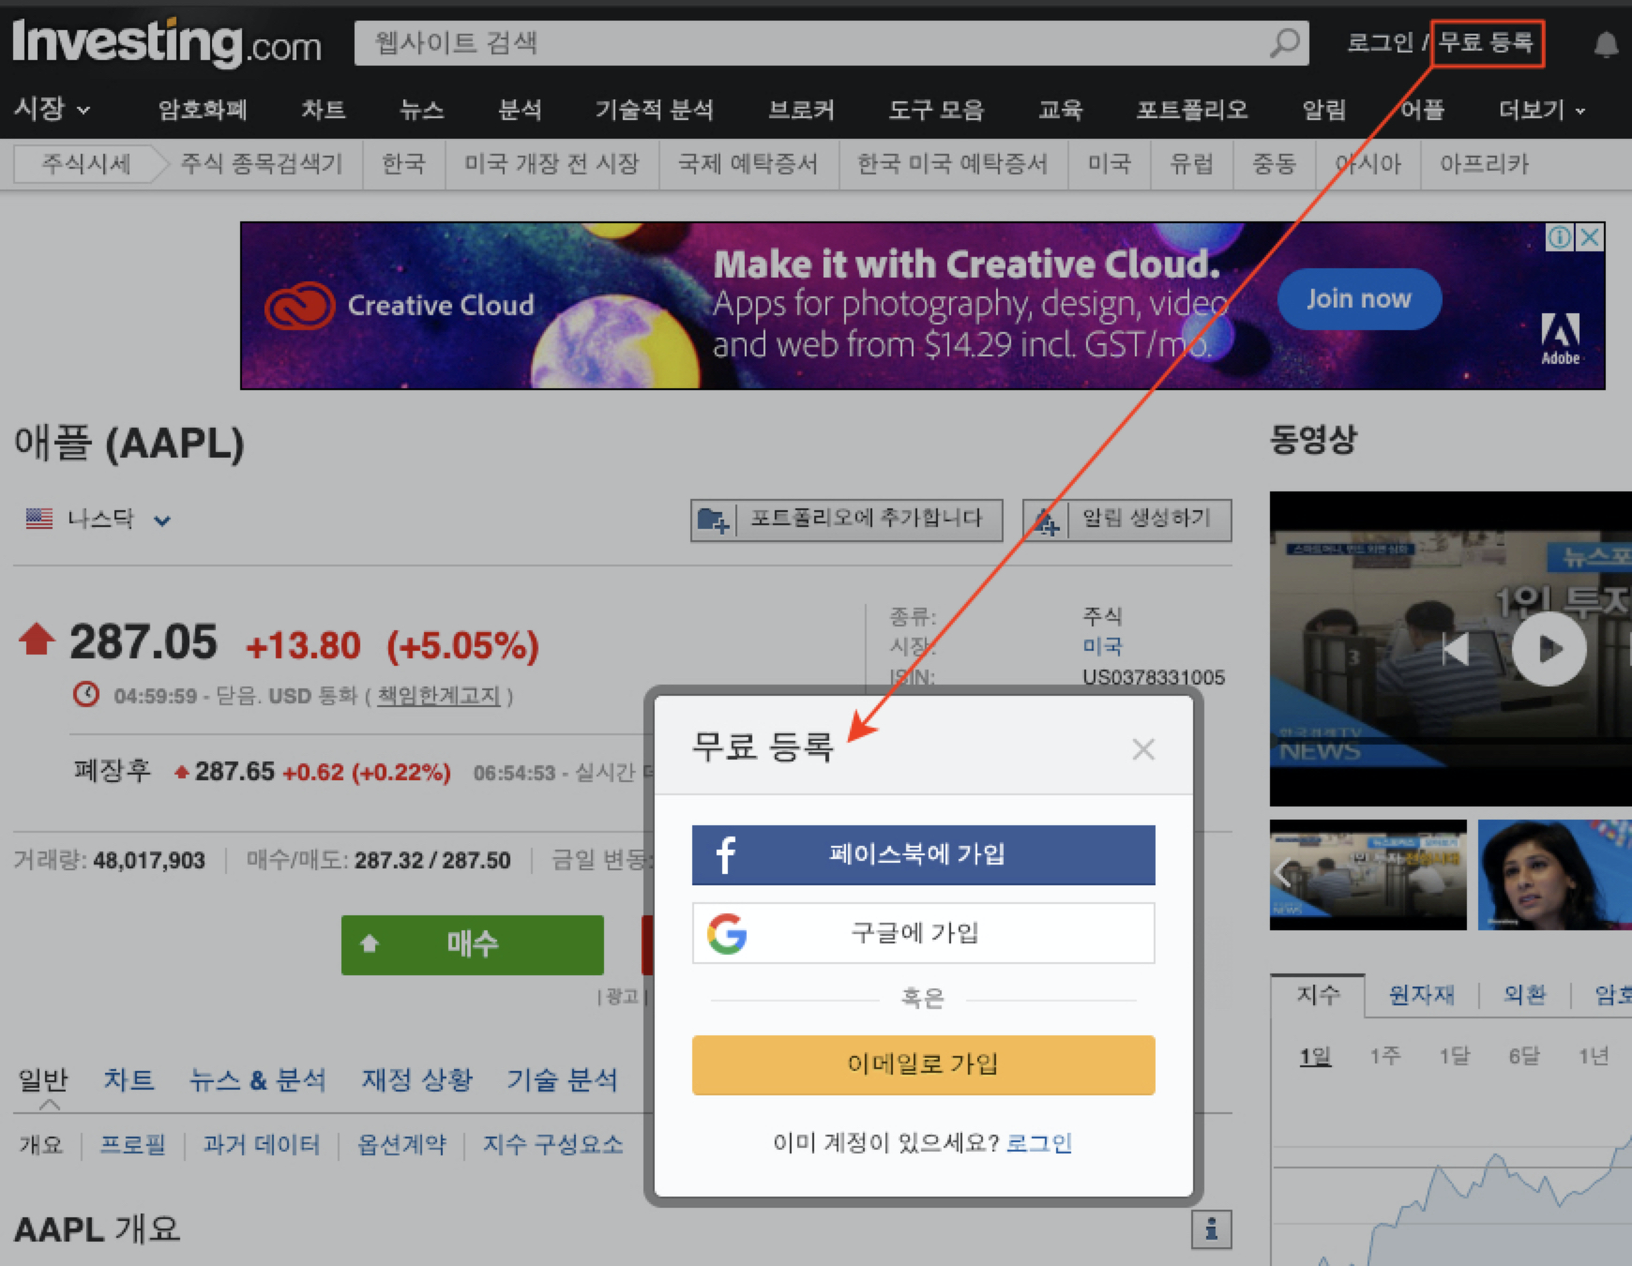Expand the 더보기 dropdown menu
Viewport: 1632px width, 1266px height.
point(1541,110)
